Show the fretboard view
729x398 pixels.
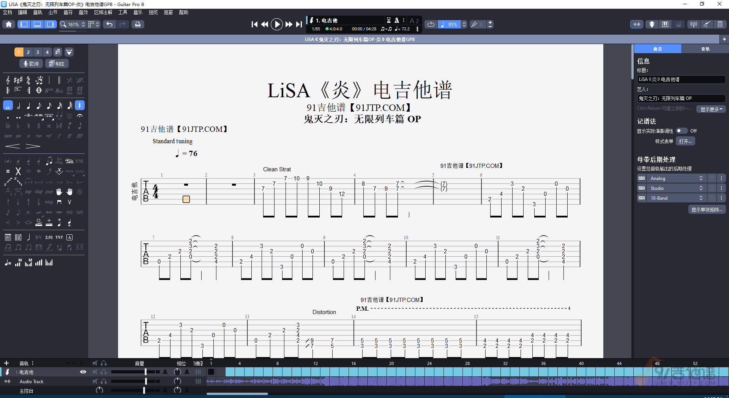(652, 24)
